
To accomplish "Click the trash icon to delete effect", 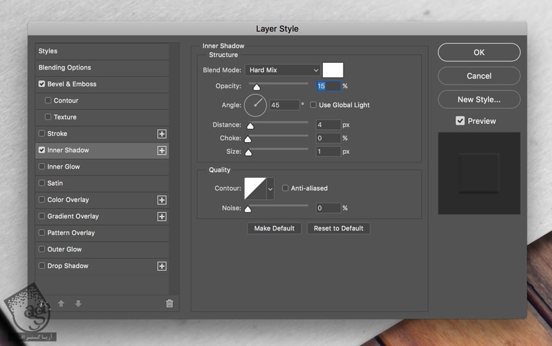I will (169, 303).
